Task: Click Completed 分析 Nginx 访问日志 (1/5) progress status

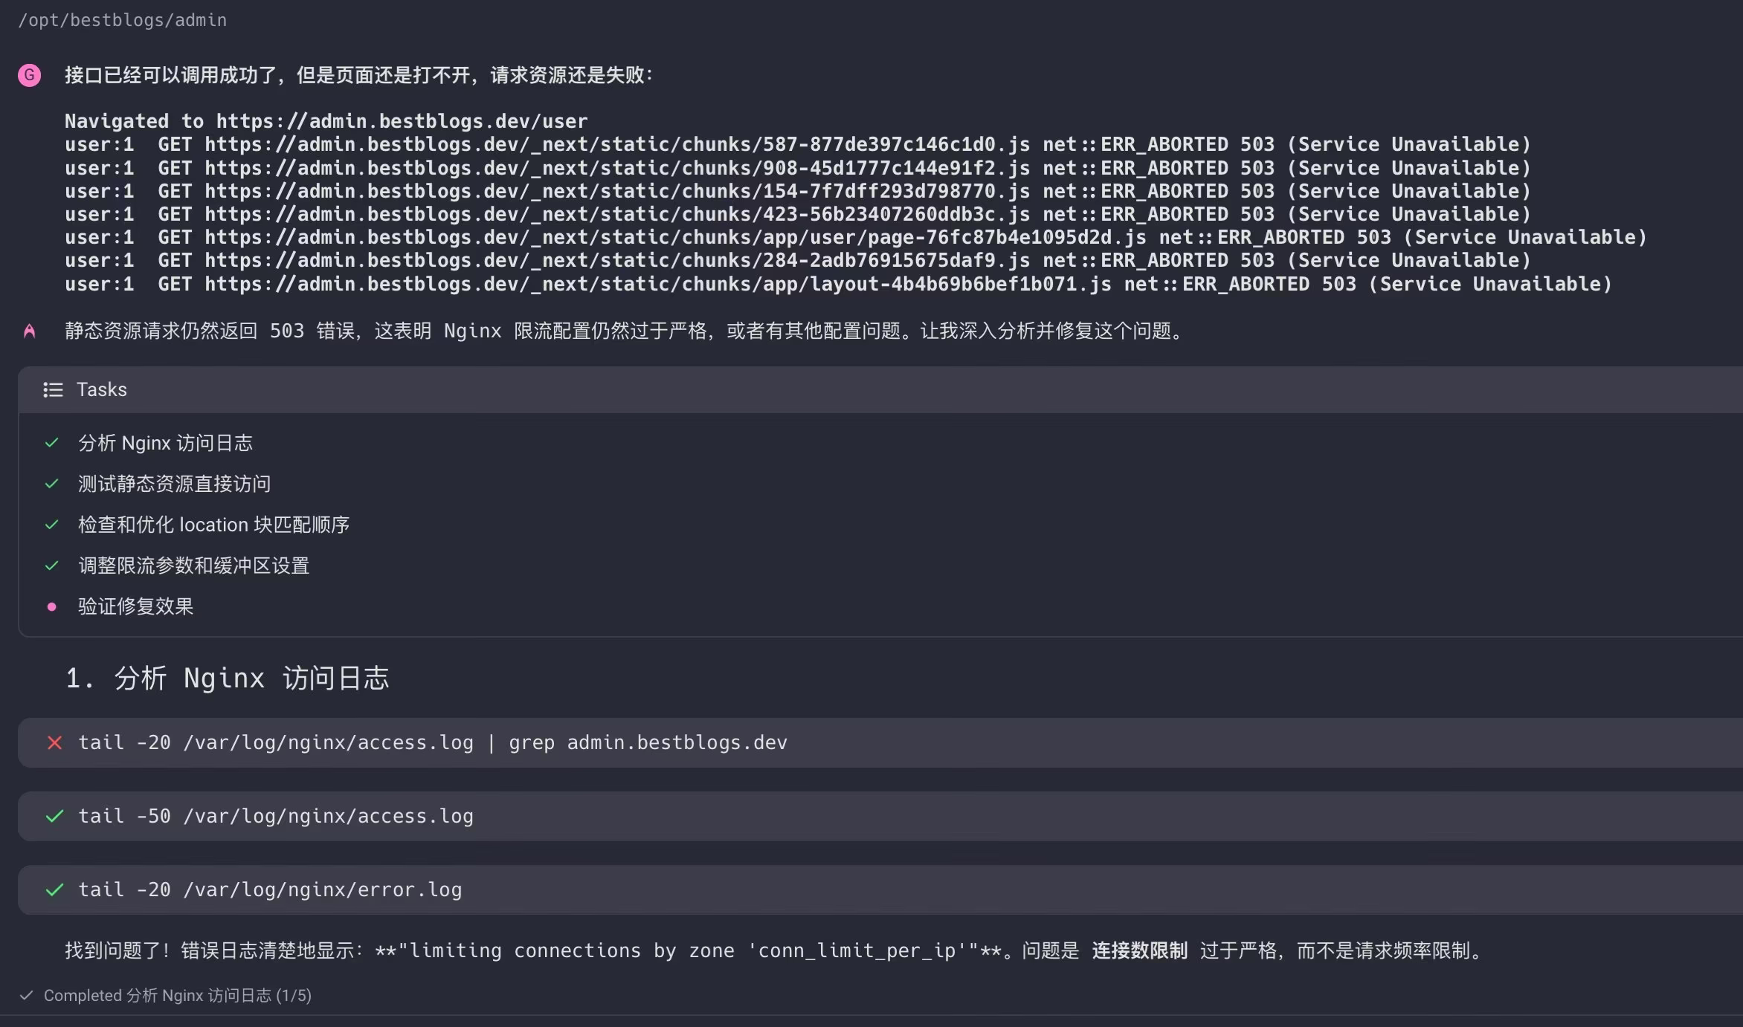Action: tap(177, 995)
